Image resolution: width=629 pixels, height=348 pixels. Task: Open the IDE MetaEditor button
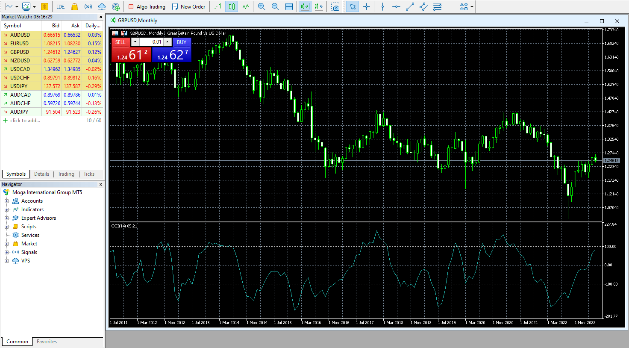click(x=61, y=6)
